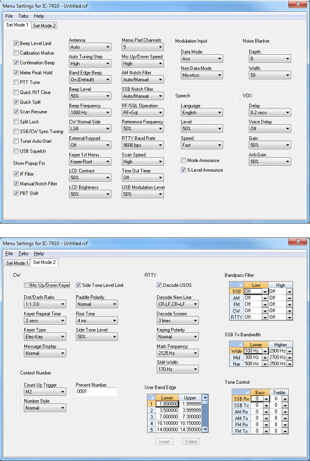The height and width of the screenshot is (461, 310).
Task: Open the Mark Frequency dropdown
Action: coord(178,353)
